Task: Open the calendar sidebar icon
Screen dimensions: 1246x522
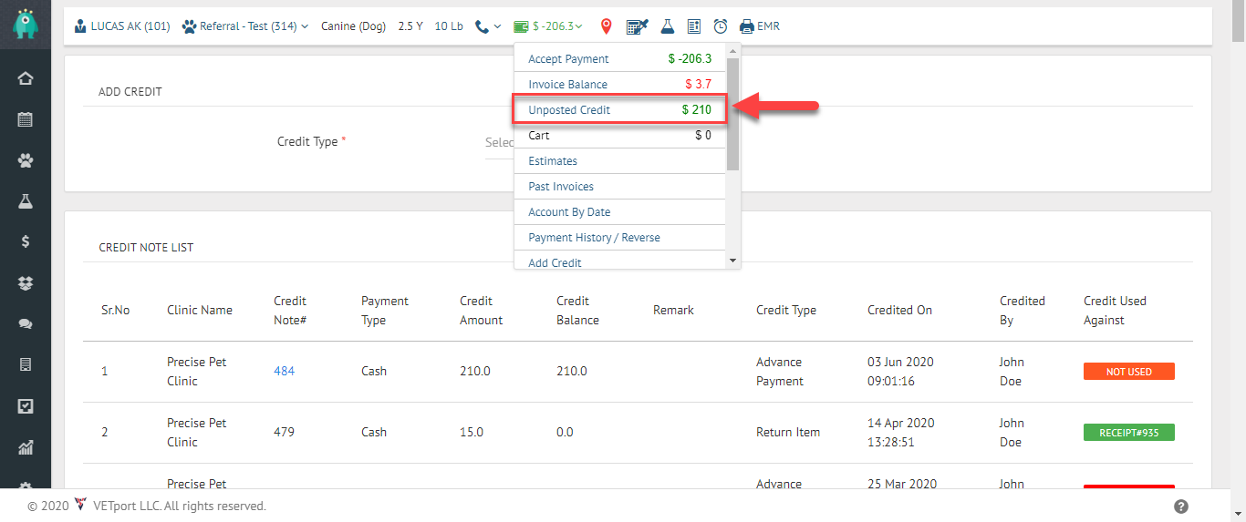Action: [26, 119]
